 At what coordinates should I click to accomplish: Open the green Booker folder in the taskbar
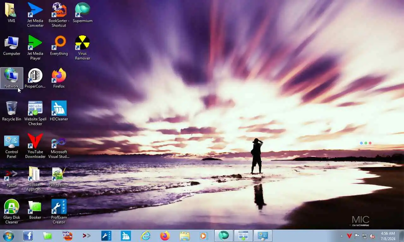click(48, 236)
